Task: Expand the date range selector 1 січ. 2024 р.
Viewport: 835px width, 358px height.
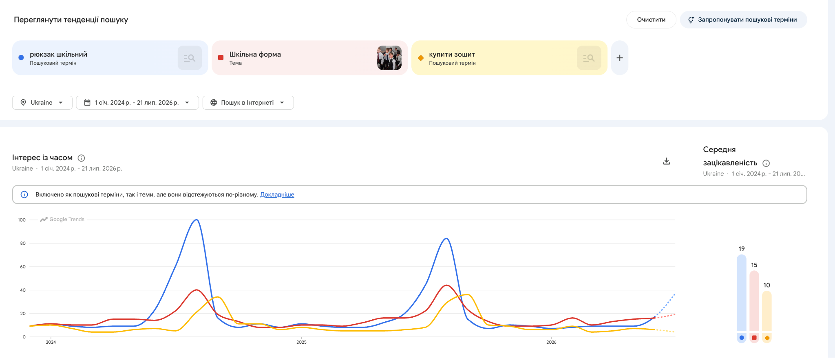Action: (x=137, y=103)
